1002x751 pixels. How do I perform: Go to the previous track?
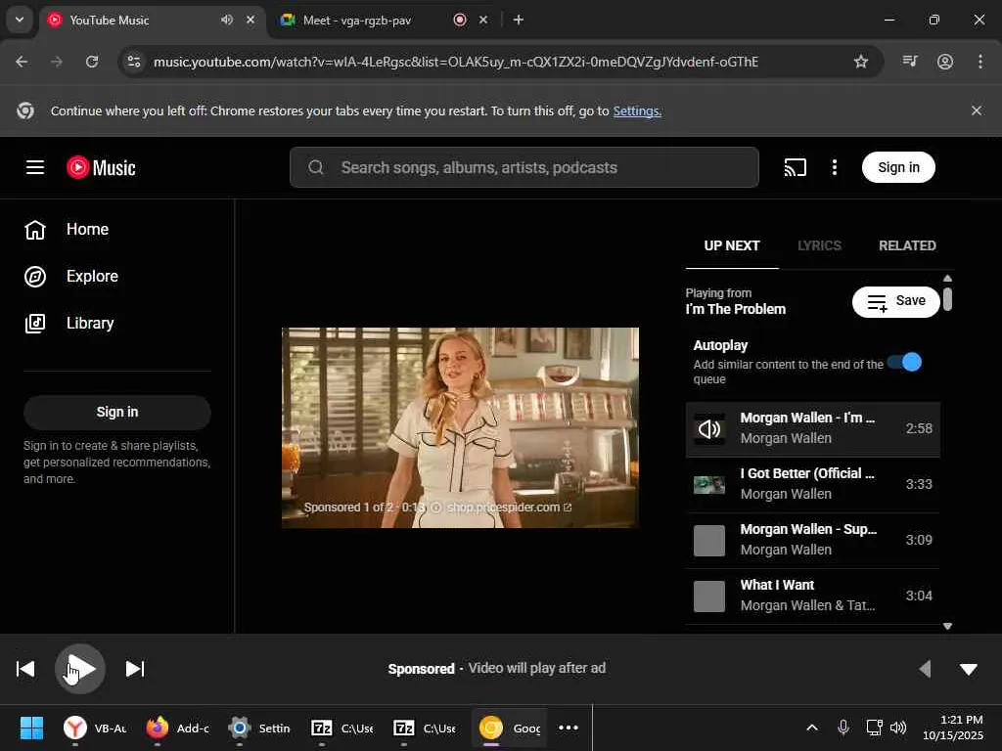(x=25, y=669)
